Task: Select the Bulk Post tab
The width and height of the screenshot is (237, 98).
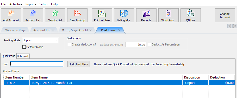Action: pos(23,56)
